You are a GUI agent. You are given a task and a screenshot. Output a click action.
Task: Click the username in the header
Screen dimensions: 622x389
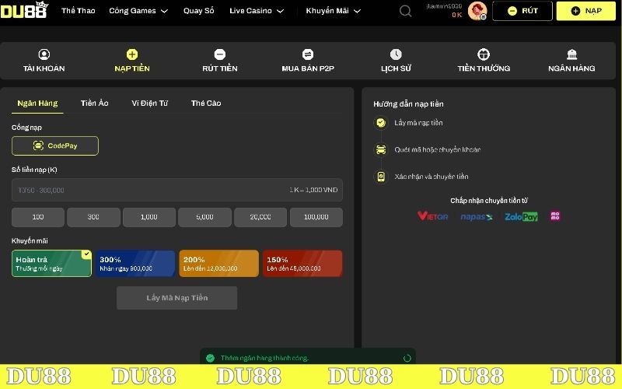point(444,6)
